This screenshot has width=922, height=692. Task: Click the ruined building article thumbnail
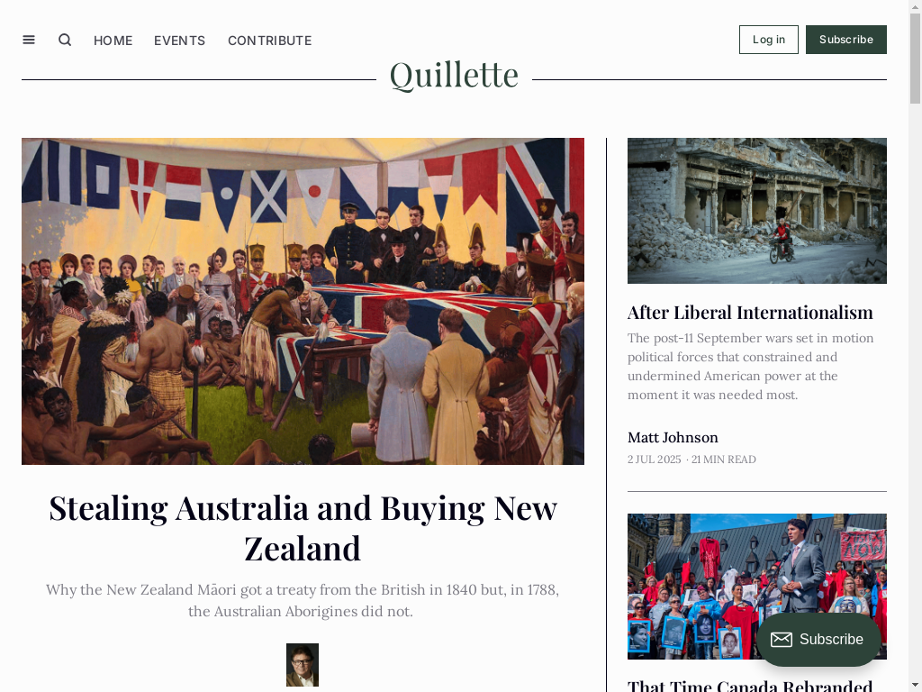[756, 211]
